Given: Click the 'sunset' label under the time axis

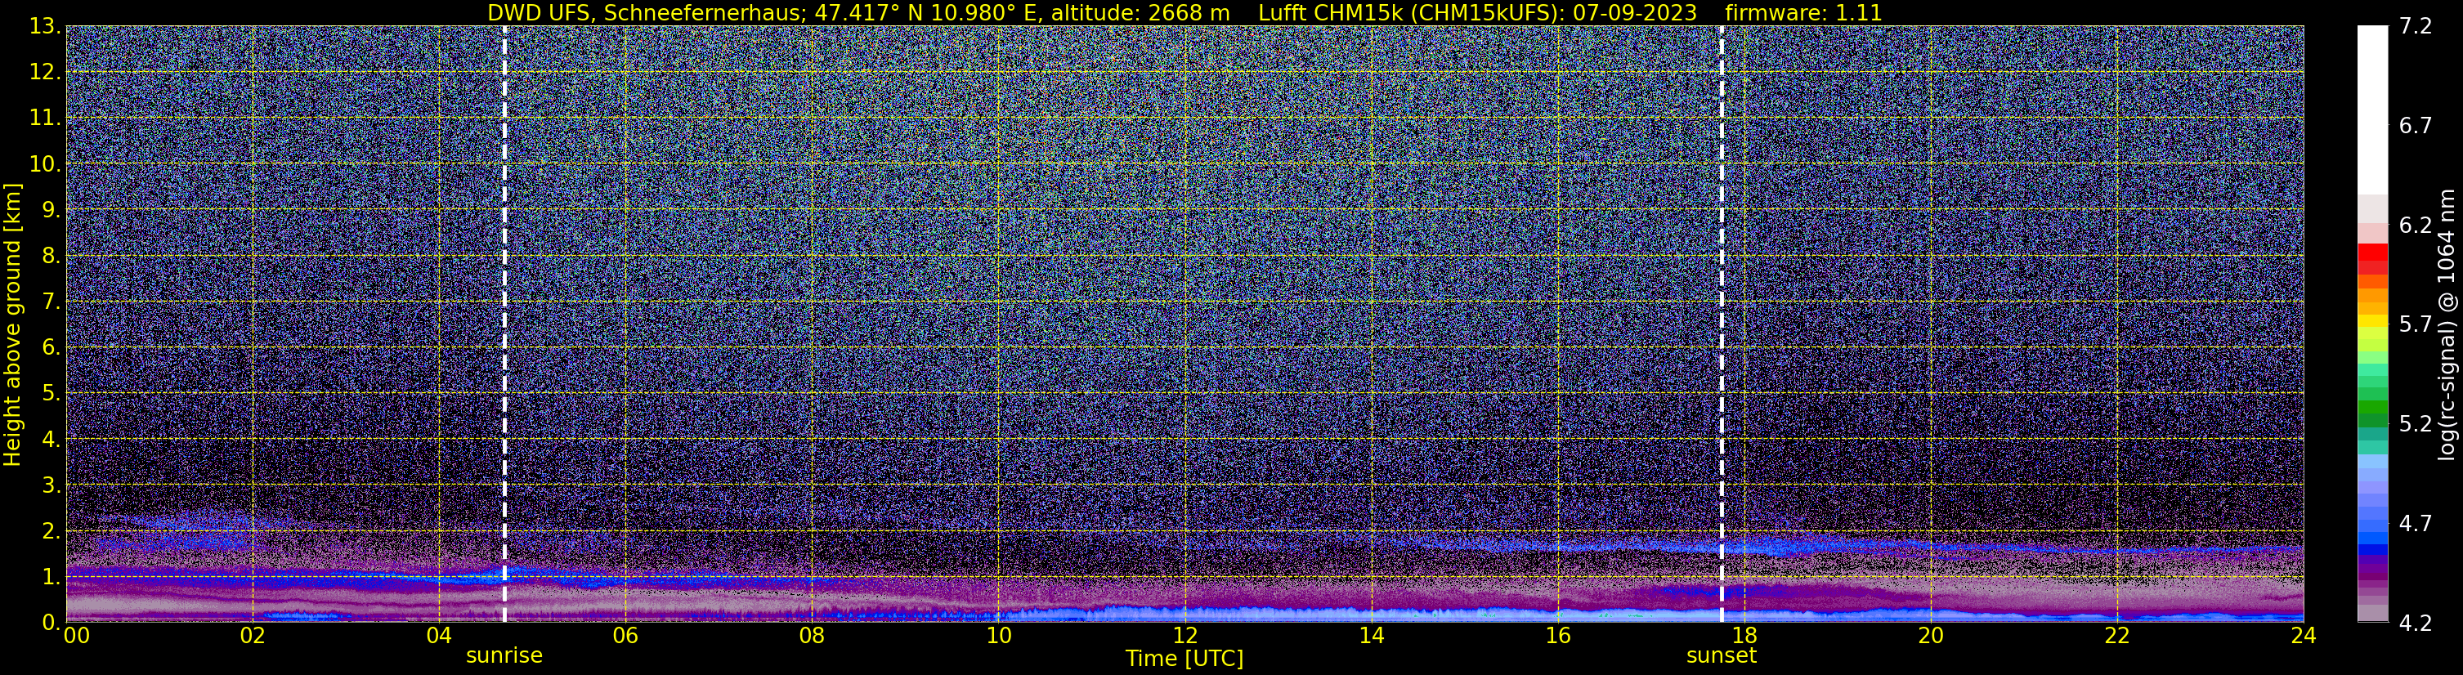Looking at the screenshot, I should pyautogui.click(x=1721, y=656).
